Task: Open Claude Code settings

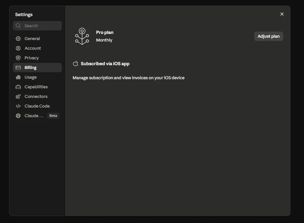Action: [x=38, y=106]
